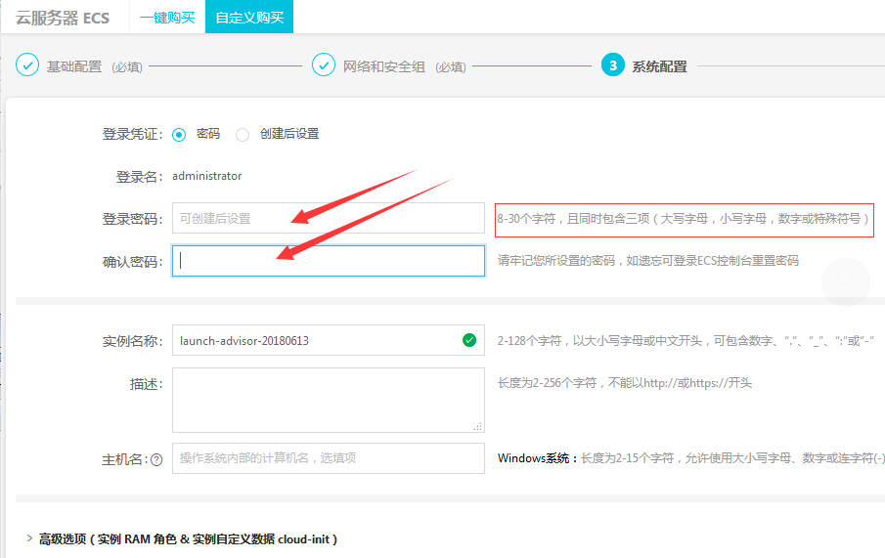Open the 自定义购买 tab
The image size is (885, 558).
(248, 18)
